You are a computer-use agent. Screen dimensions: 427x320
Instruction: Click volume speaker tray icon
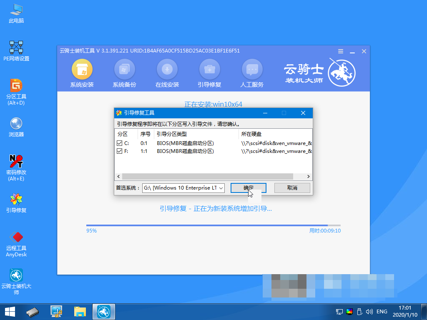[369, 312]
